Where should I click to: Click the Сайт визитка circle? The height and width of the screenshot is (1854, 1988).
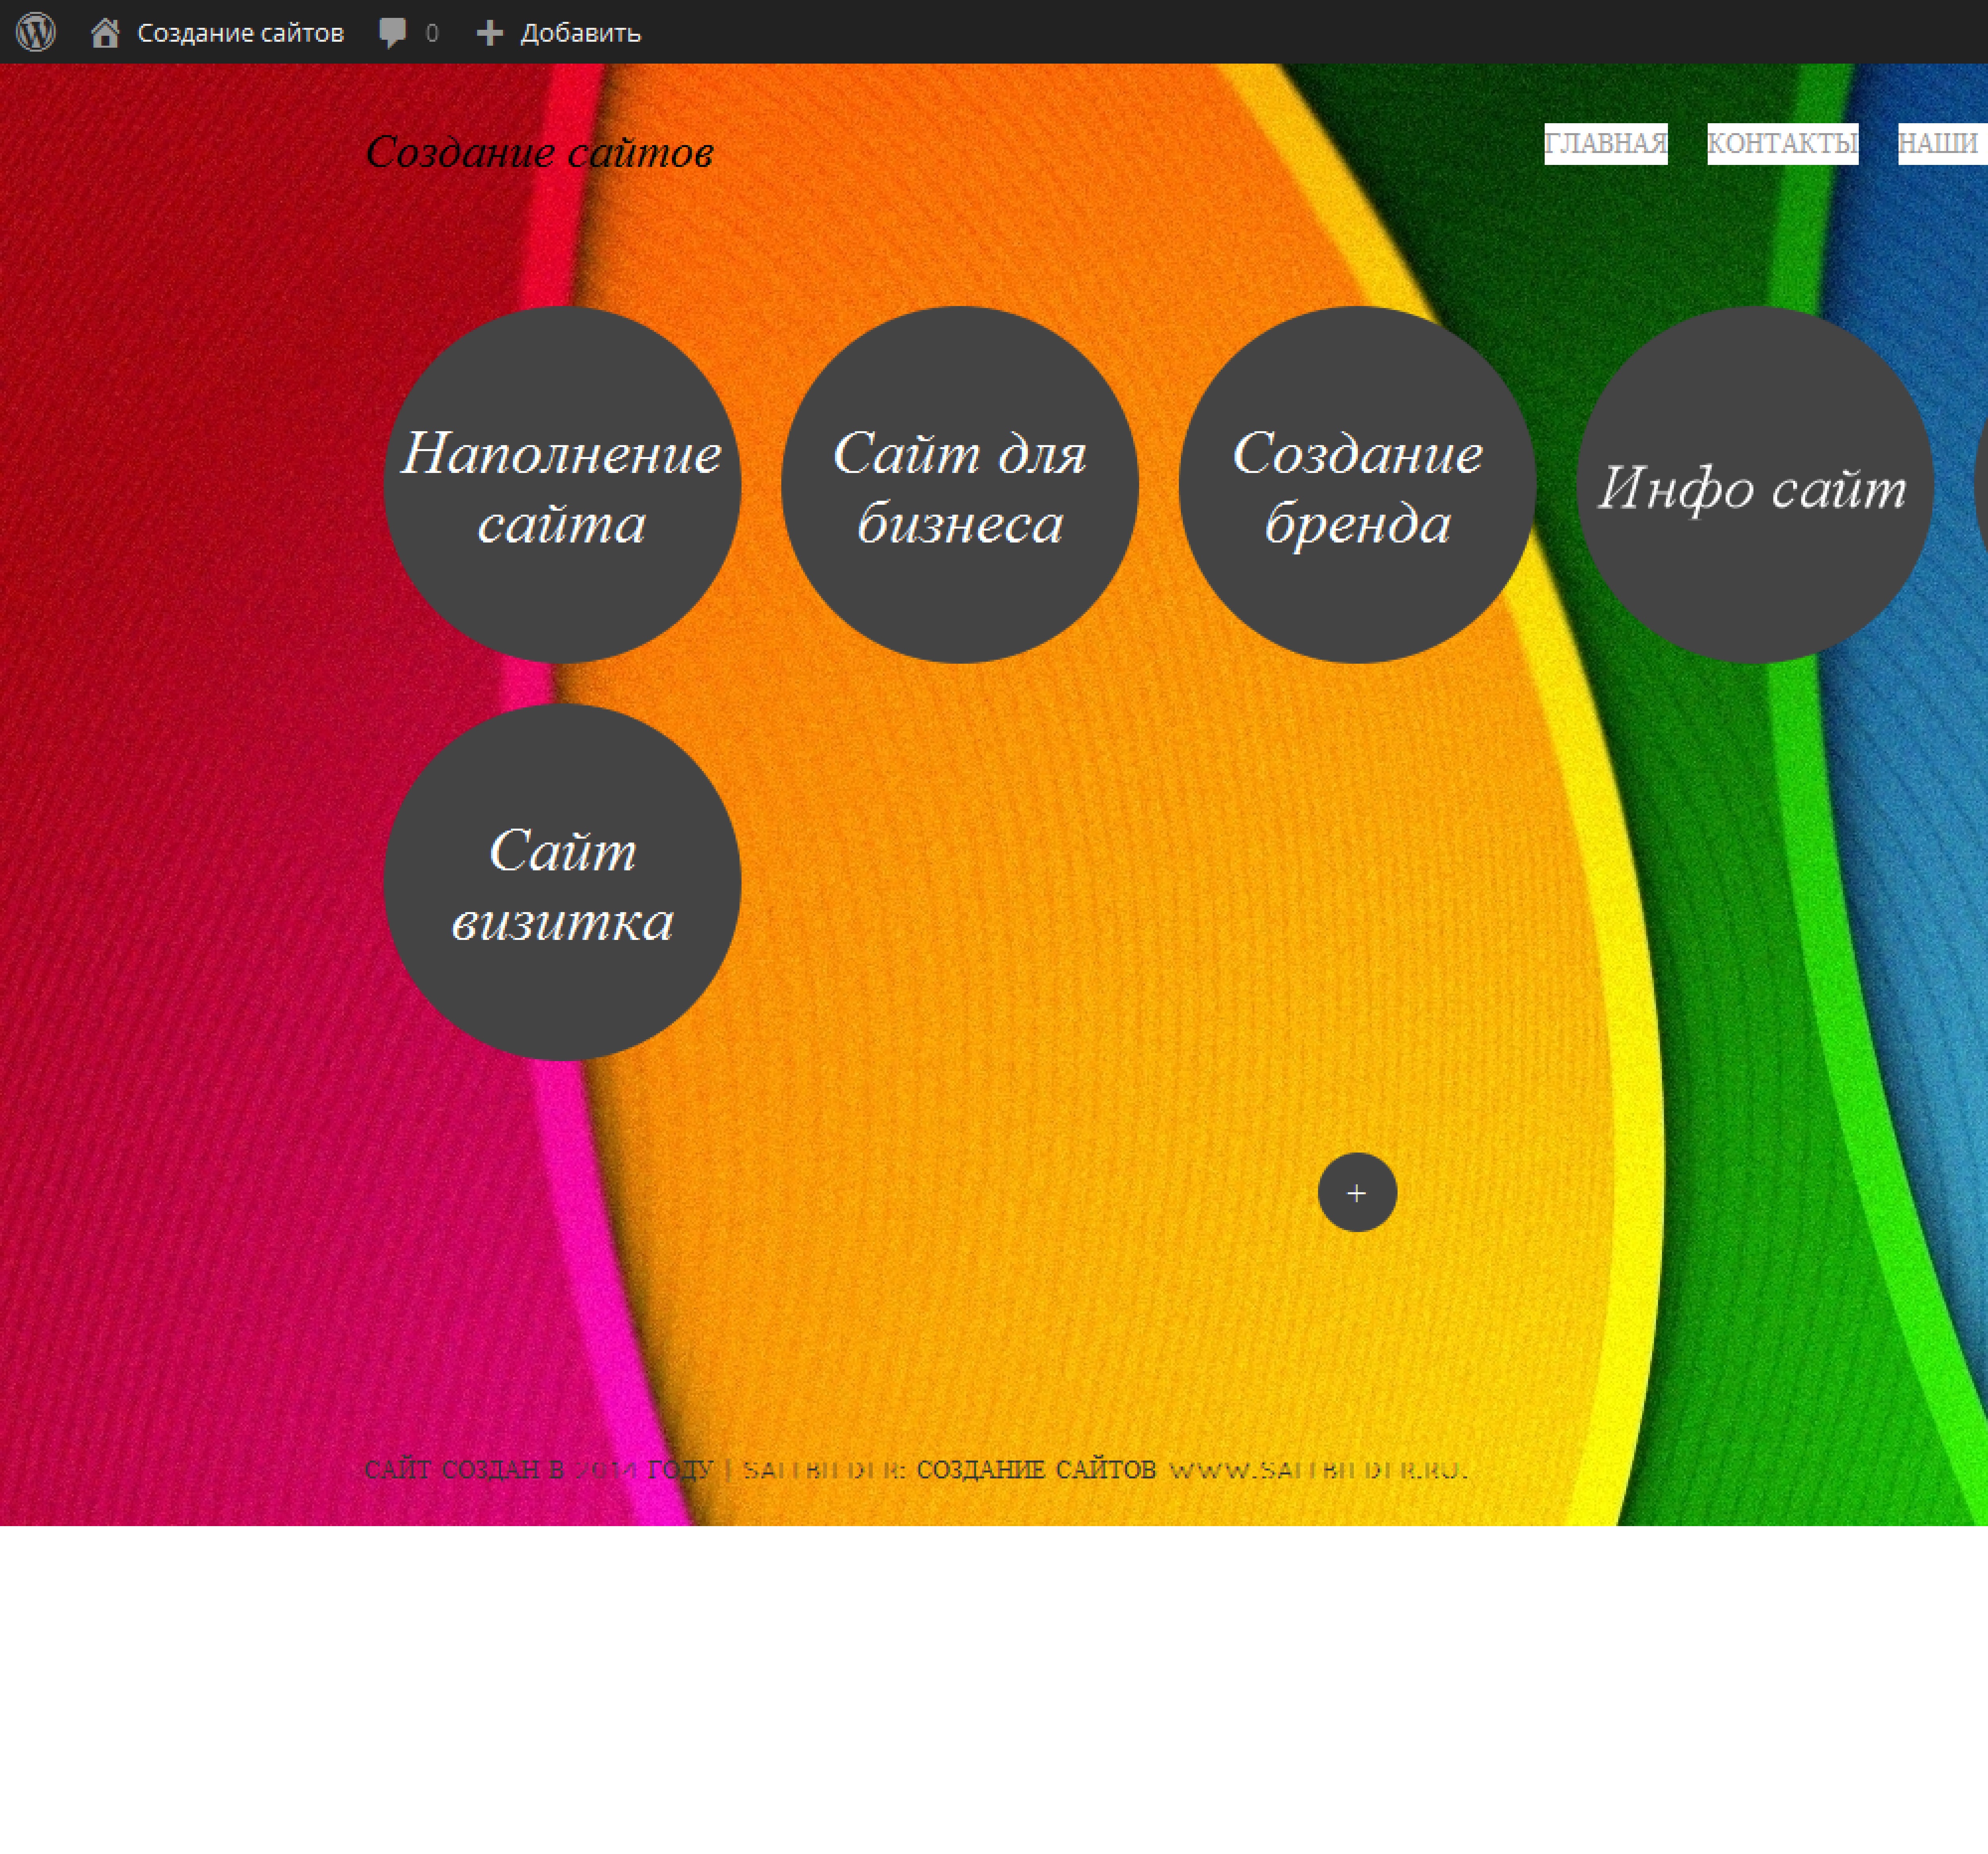point(562,881)
